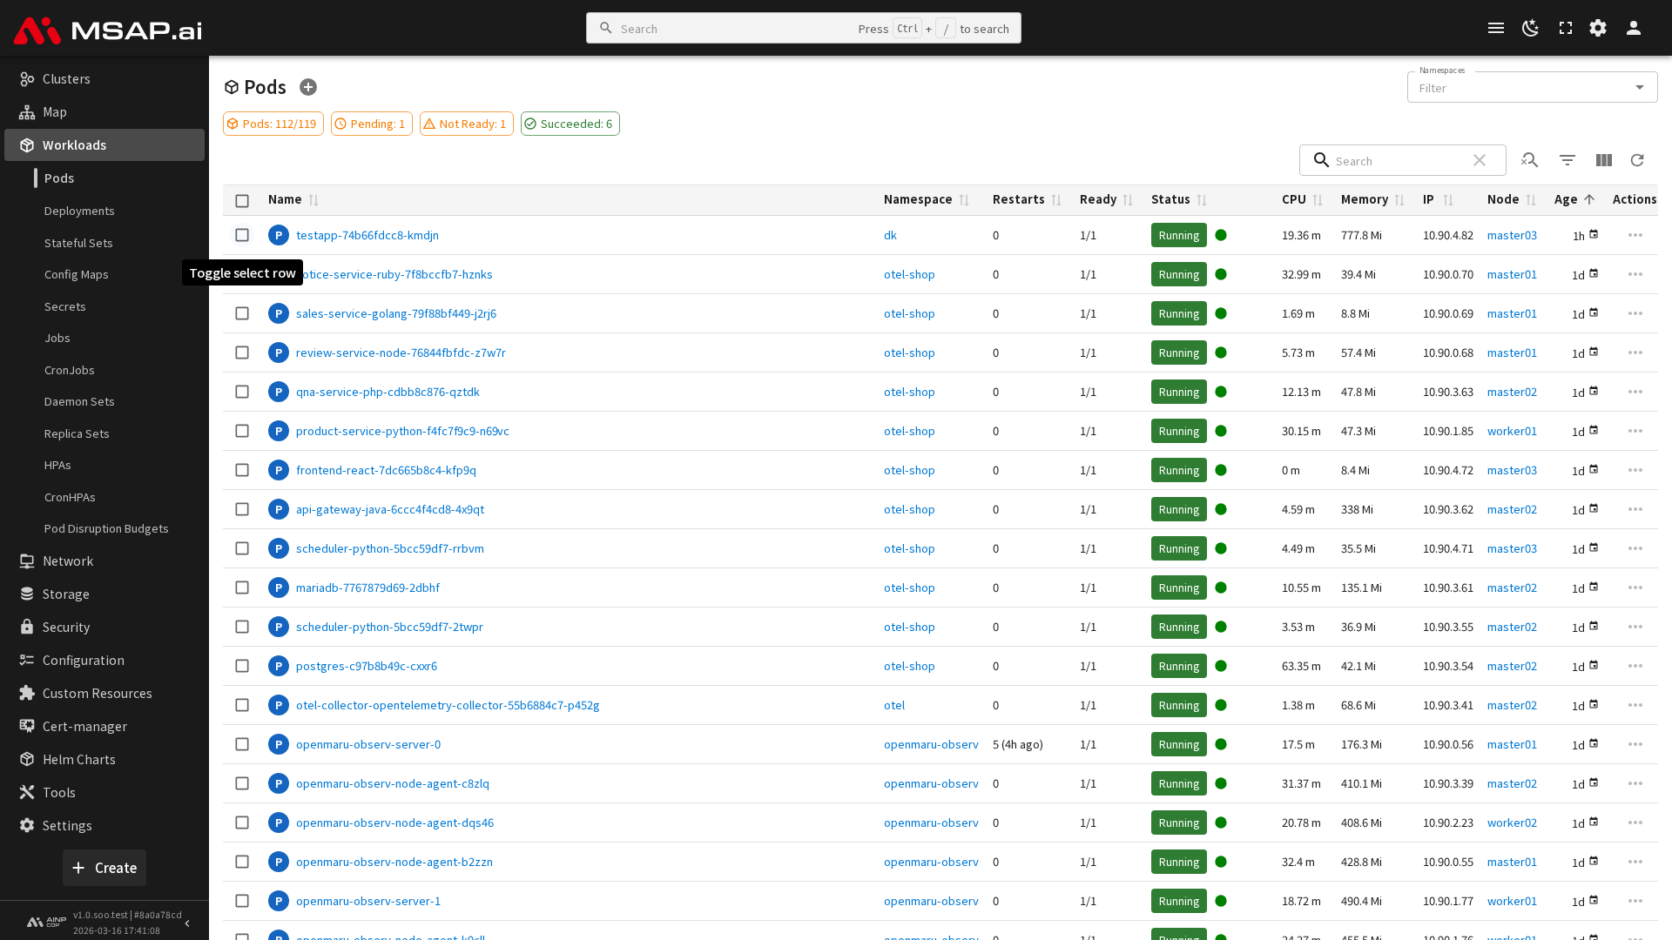Open user account icon in header
1672x940 pixels.
pyautogui.click(x=1633, y=28)
